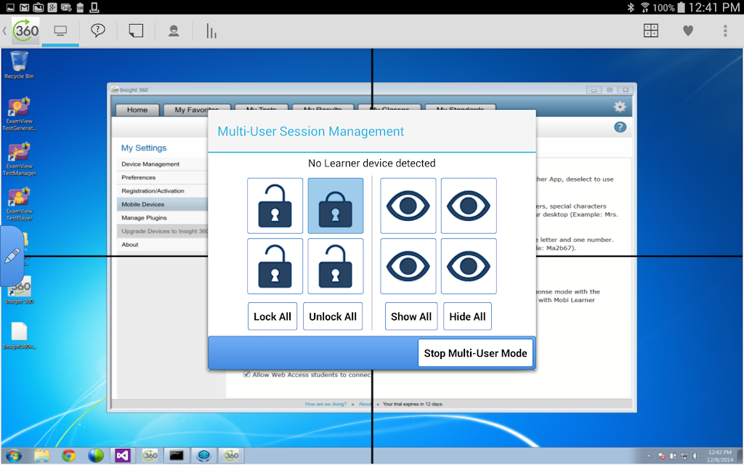The height and width of the screenshot is (465, 744).
Task: Toggle the highlighted locked padlock tile
Action: 336,206
